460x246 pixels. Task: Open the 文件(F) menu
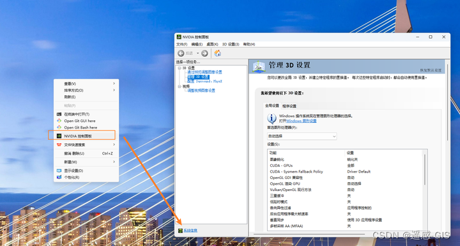[x=181, y=44]
